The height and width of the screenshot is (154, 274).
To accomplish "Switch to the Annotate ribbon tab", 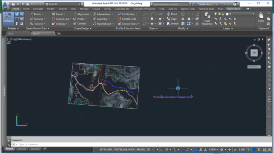I will pos(38,9).
